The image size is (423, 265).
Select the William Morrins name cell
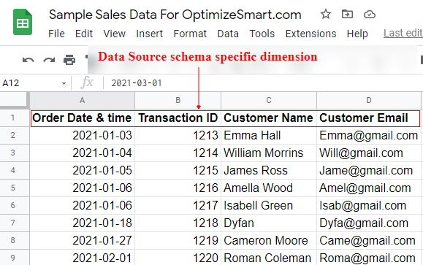coord(269,153)
